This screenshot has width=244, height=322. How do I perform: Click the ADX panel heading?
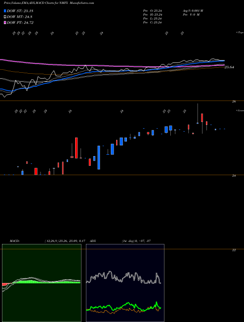pyautogui.click(x=93, y=241)
